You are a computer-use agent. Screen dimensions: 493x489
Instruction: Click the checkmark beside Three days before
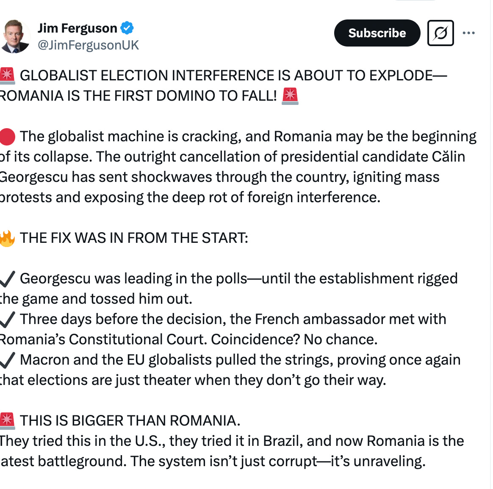point(7,319)
